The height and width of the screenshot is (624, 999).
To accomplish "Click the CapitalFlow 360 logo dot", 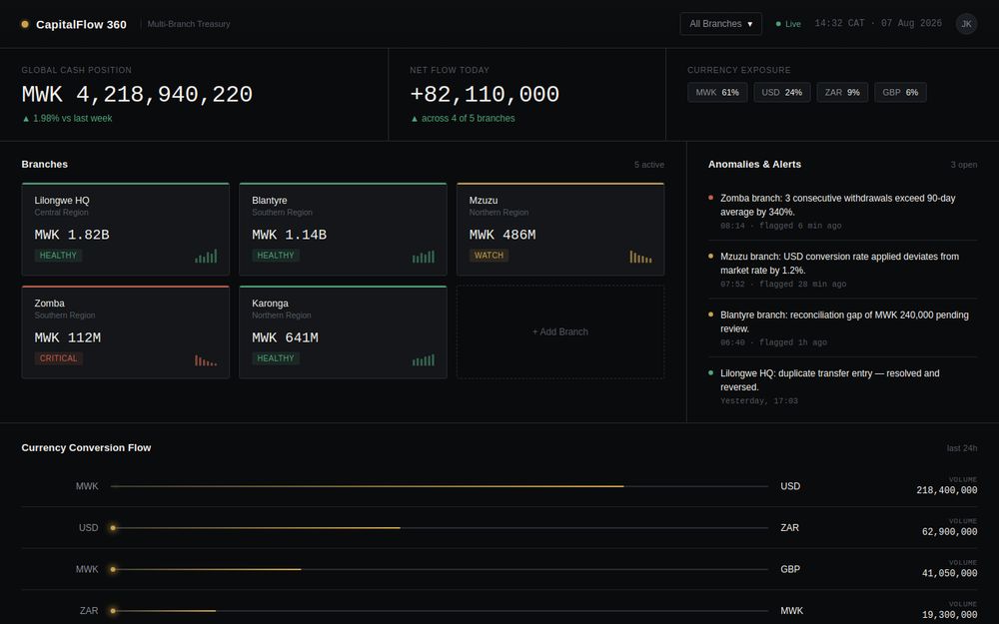I will 25,24.
